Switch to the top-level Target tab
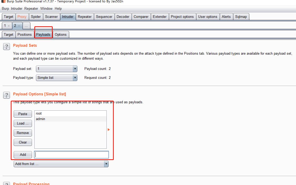Screen dimensions: 296x185 tap(8, 17)
